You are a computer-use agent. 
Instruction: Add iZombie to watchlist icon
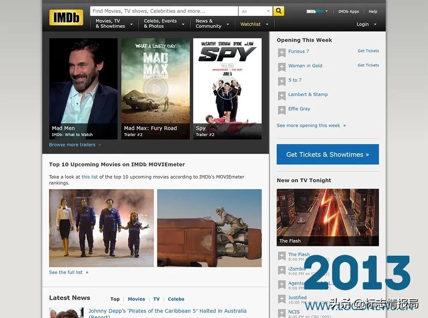click(282, 270)
